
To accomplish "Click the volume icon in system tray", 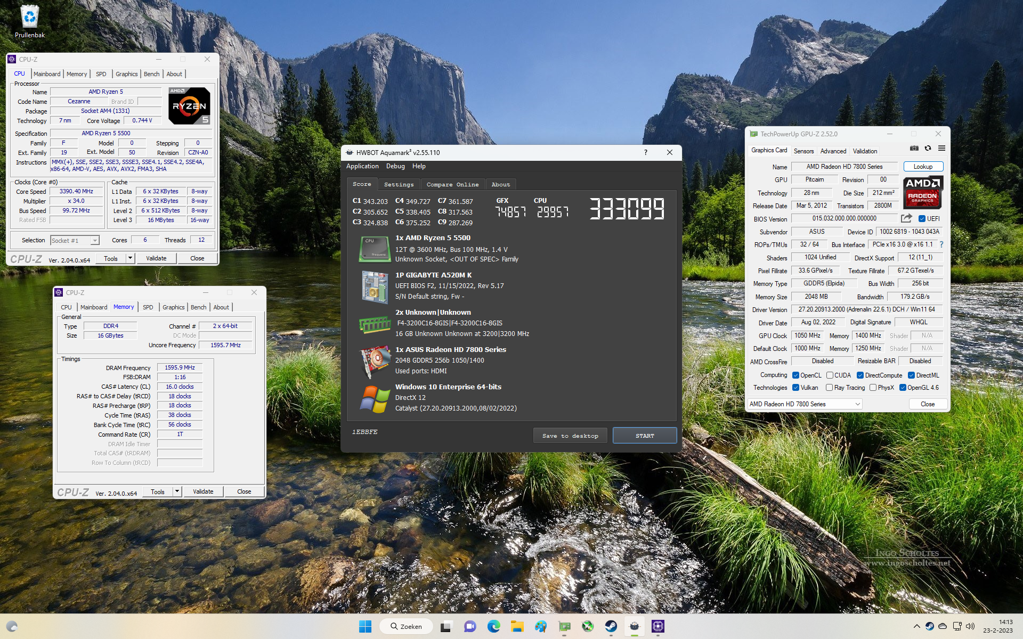I will [970, 626].
